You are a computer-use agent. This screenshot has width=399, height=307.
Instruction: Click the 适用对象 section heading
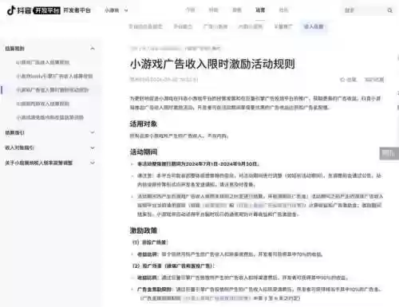pyautogui.click(x=144, y=124)
